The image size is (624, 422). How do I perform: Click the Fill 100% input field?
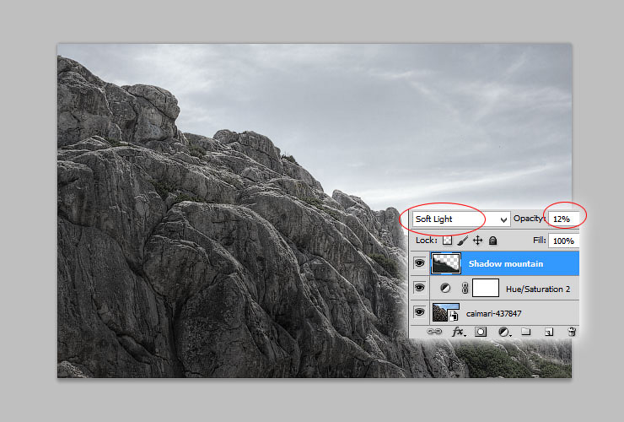coord(563,241)
